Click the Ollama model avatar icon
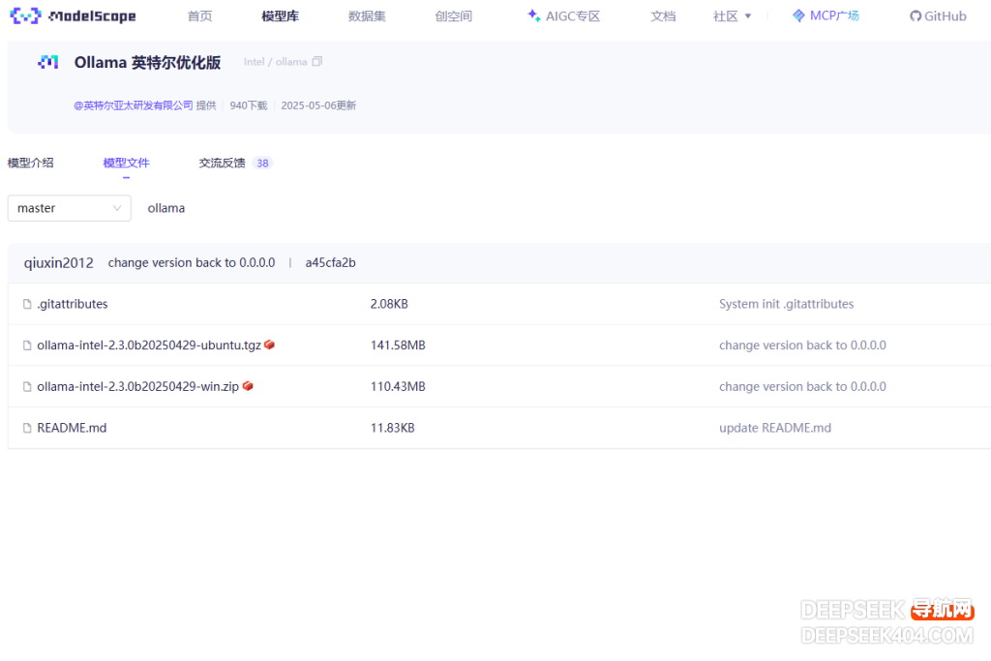This screenshot has width=991, height=661. point(47,61)
